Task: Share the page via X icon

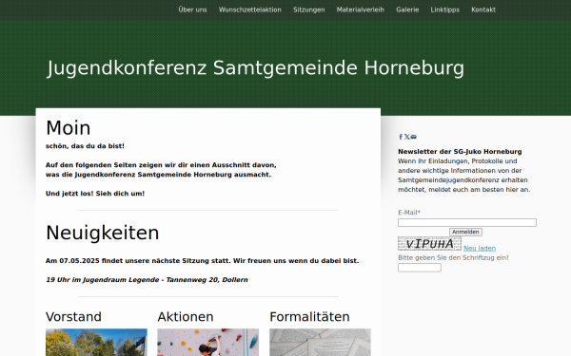Action: pyautogui.click(x=407, y=137)
